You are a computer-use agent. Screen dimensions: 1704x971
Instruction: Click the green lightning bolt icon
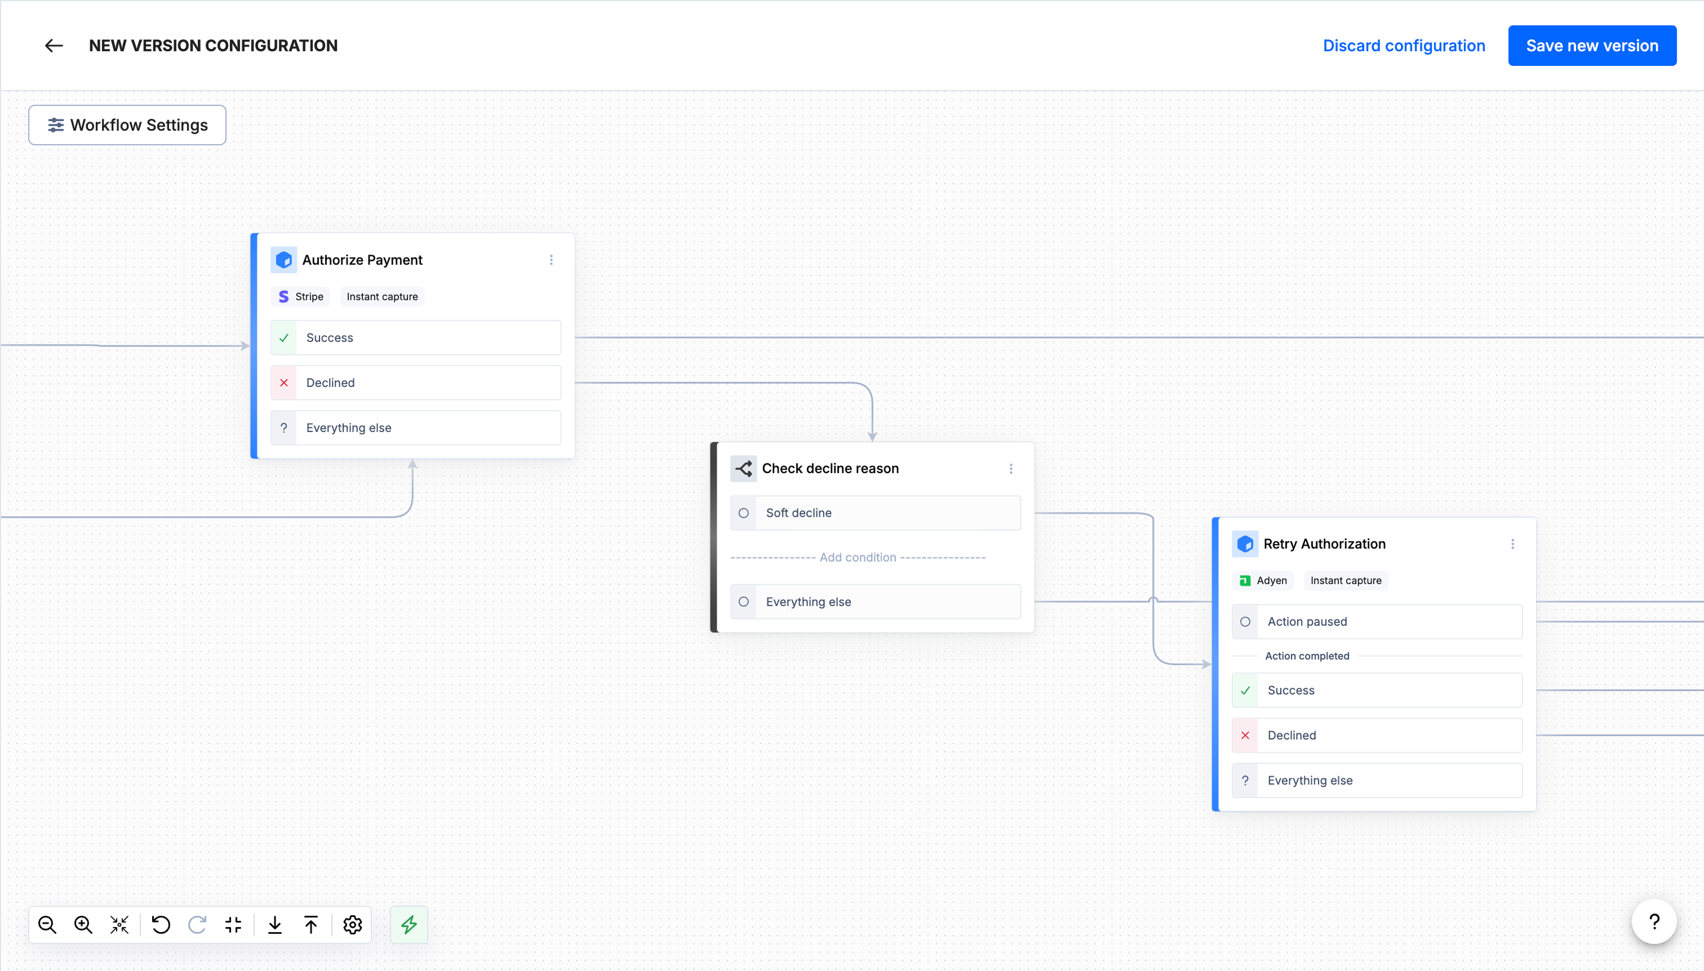point(409,924)
